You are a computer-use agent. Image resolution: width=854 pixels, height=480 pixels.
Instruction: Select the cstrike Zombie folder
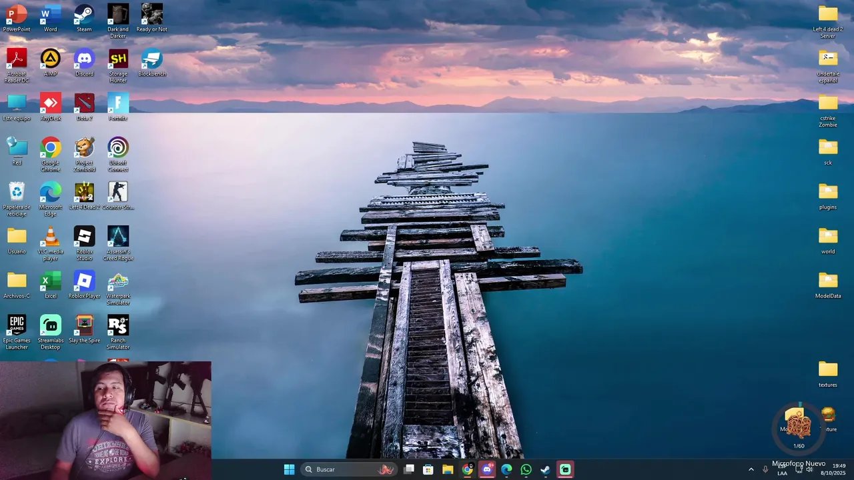tap(828, 110)
